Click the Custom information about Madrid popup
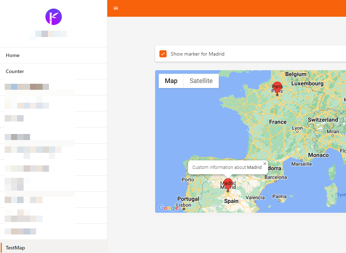 pos(227,167)
